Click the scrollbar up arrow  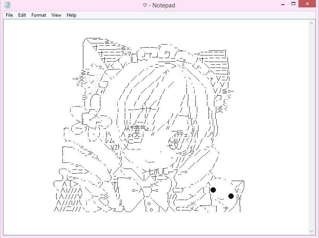tap(312, 23)
